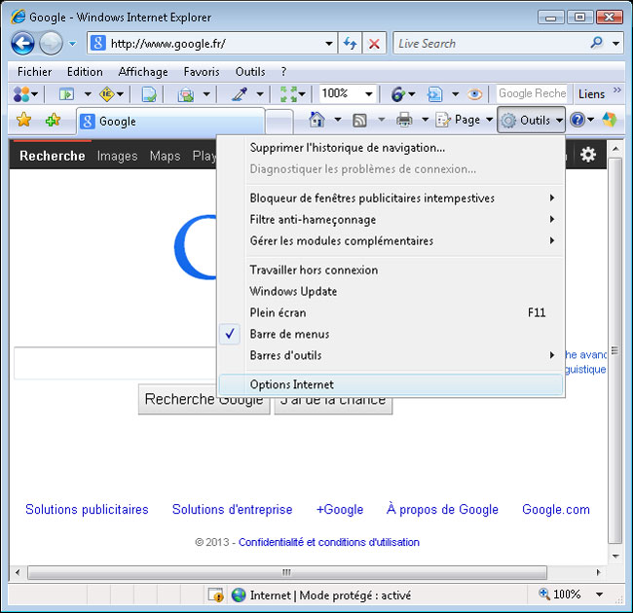Open the Favoris menu

click(202, 72)
